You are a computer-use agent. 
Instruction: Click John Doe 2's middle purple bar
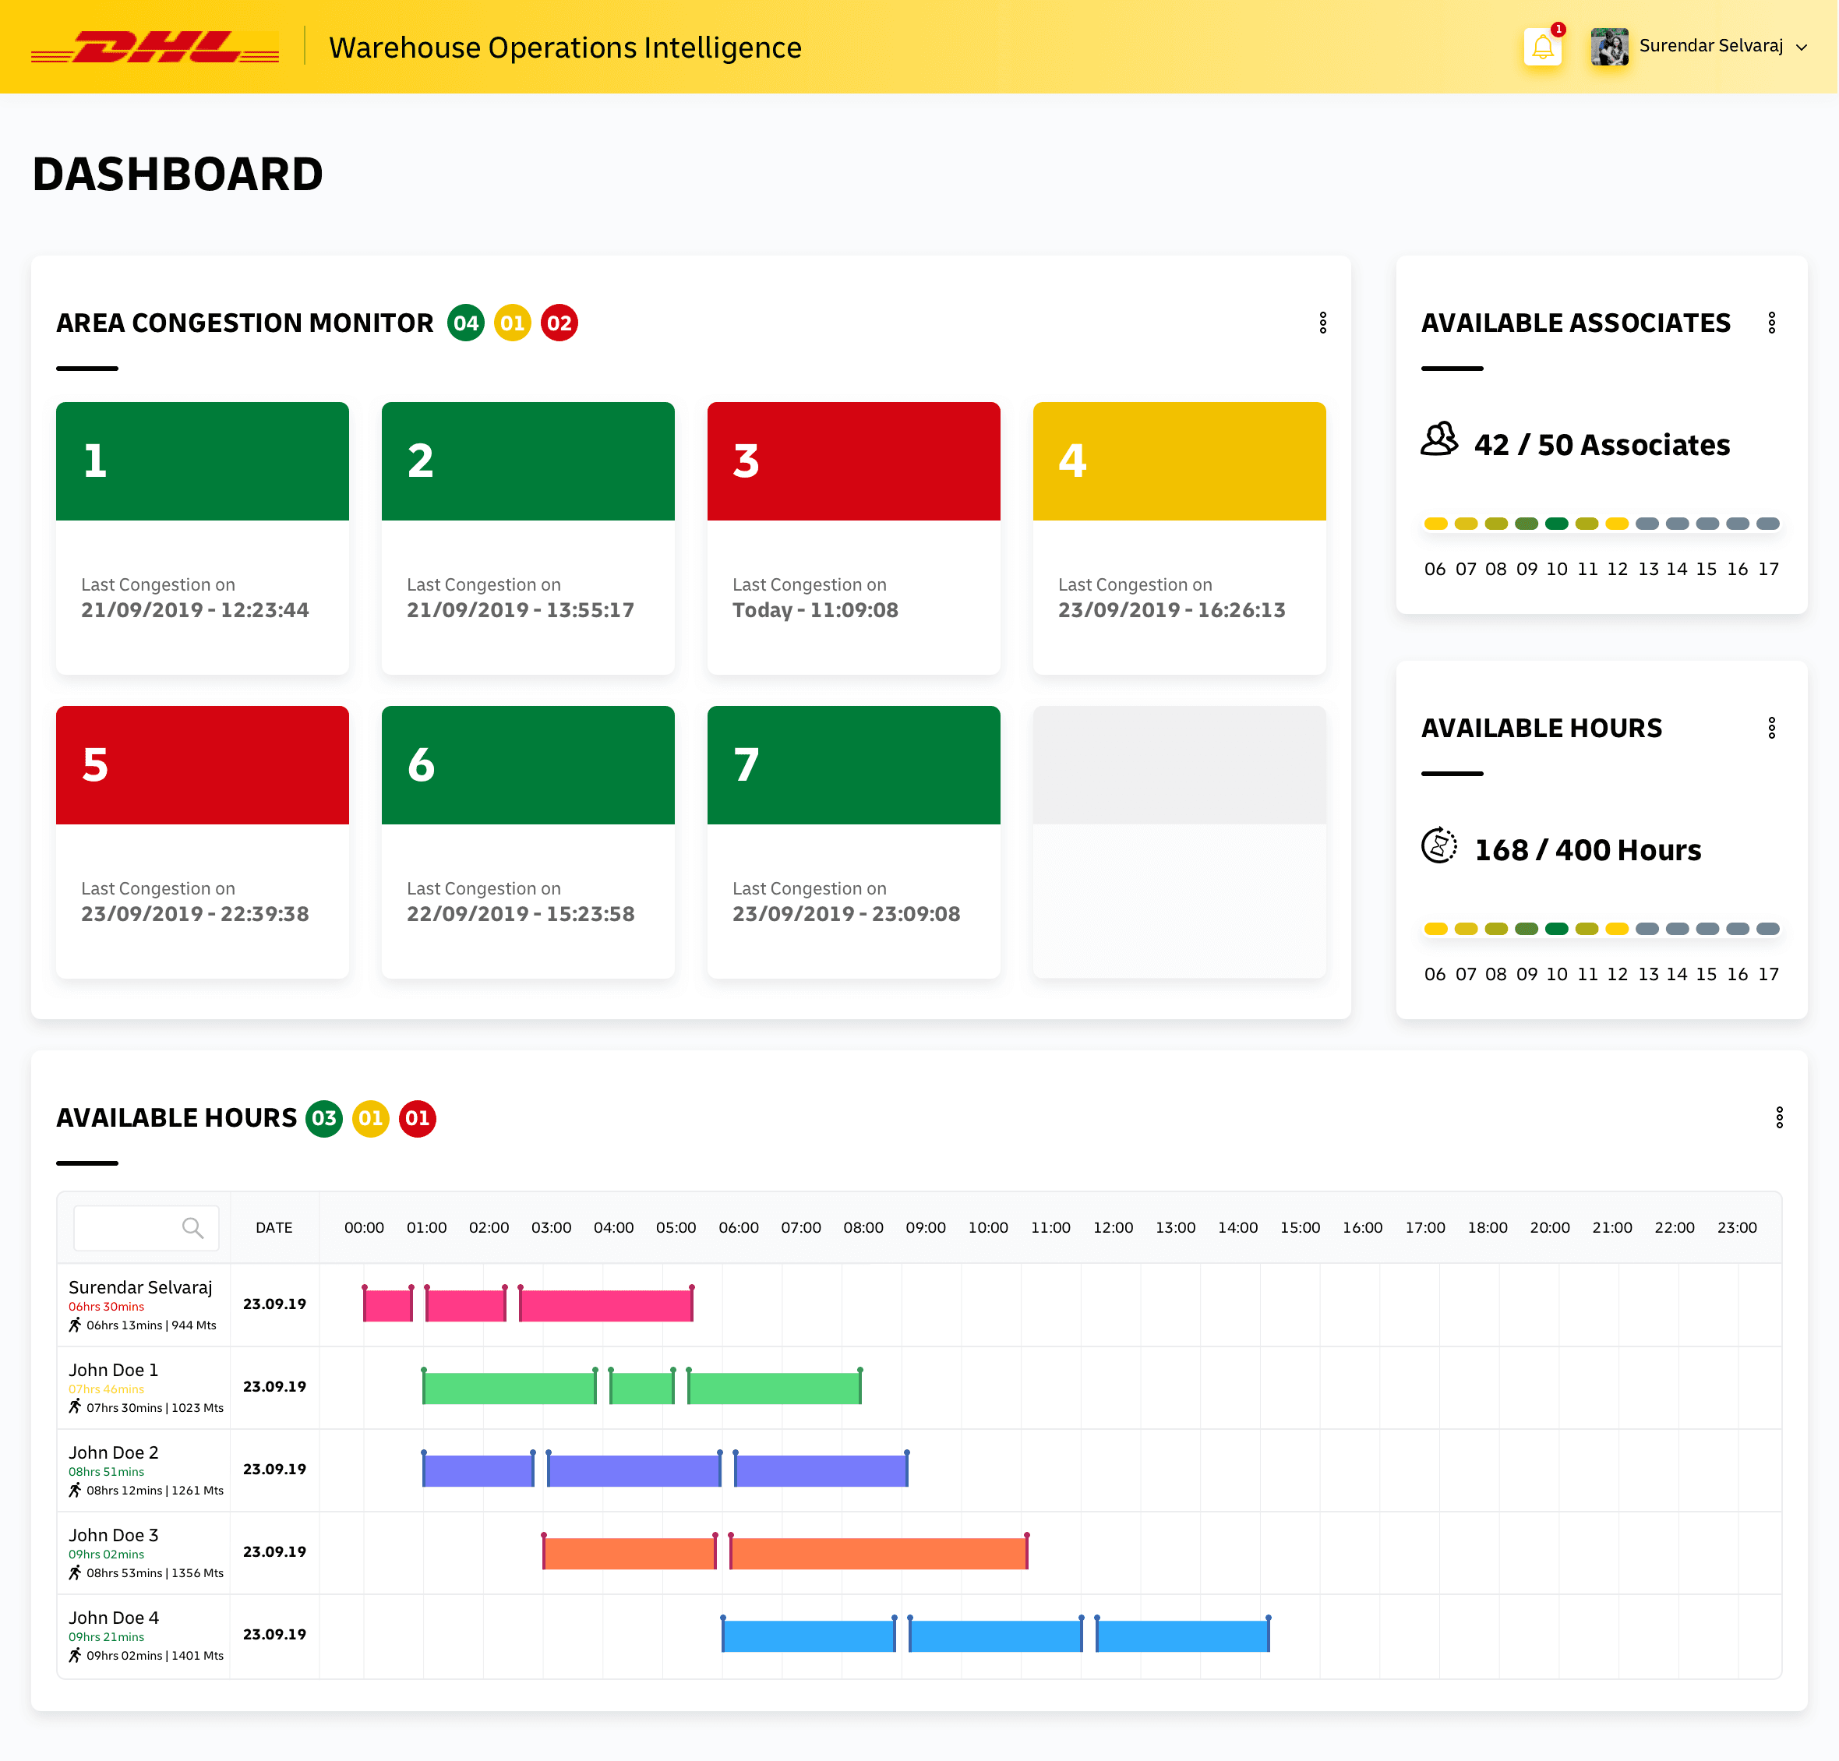(634, 1470)
